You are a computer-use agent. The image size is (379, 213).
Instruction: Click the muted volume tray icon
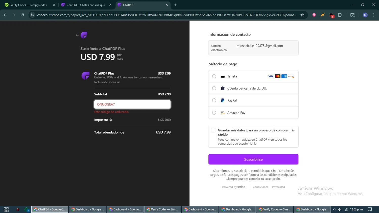coord(340,209)
